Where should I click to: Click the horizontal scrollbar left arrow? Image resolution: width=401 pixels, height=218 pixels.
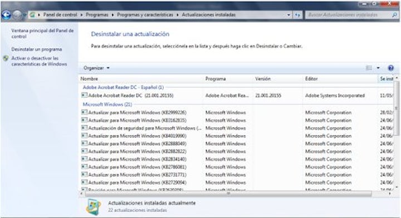tap(81, 194)
